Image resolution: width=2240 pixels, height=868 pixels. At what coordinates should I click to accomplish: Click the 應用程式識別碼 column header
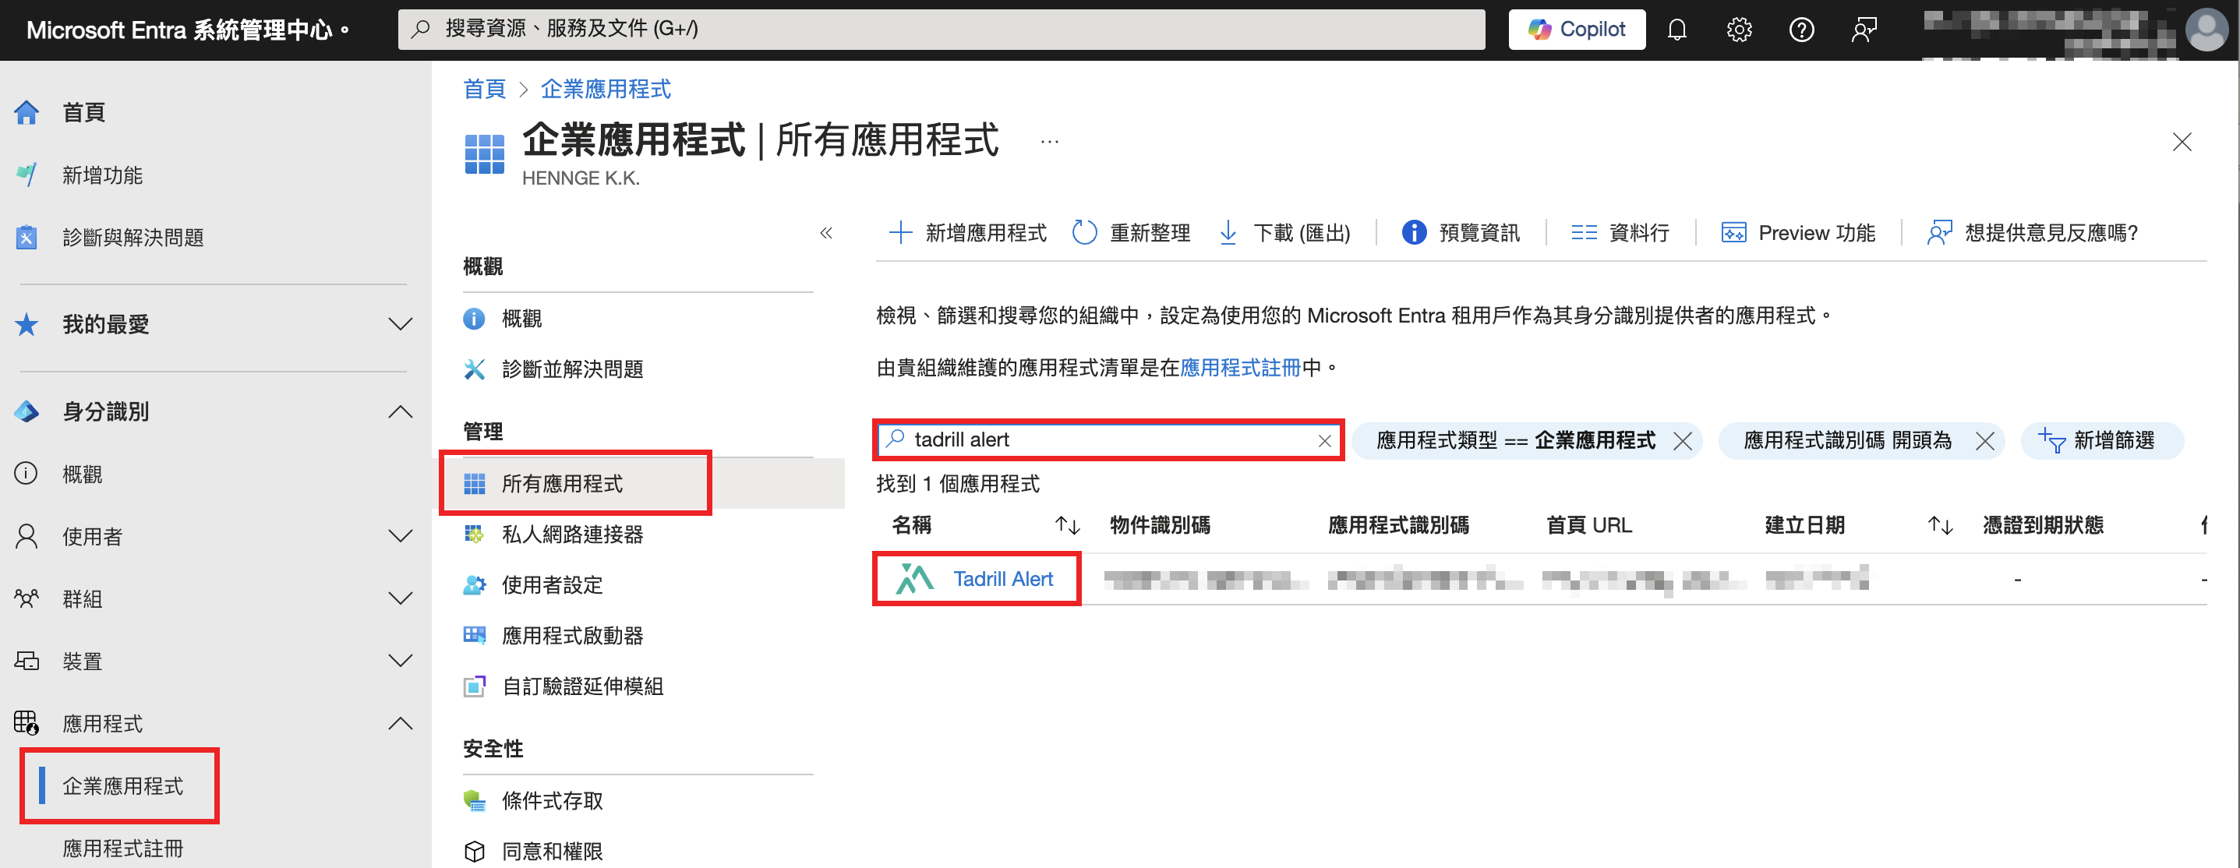pos(1398,525)
